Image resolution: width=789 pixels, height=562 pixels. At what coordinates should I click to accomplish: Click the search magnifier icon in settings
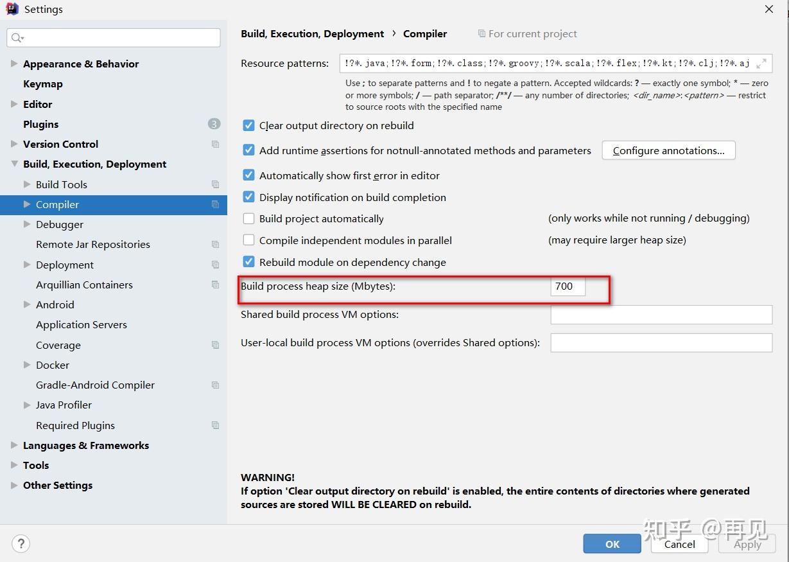click(17, 38)
